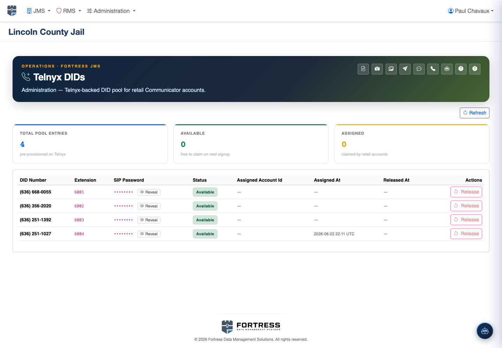Viewport: 502px width, 348px height.
Task: Open the floating robot assistant button
Action: (485, 331)
